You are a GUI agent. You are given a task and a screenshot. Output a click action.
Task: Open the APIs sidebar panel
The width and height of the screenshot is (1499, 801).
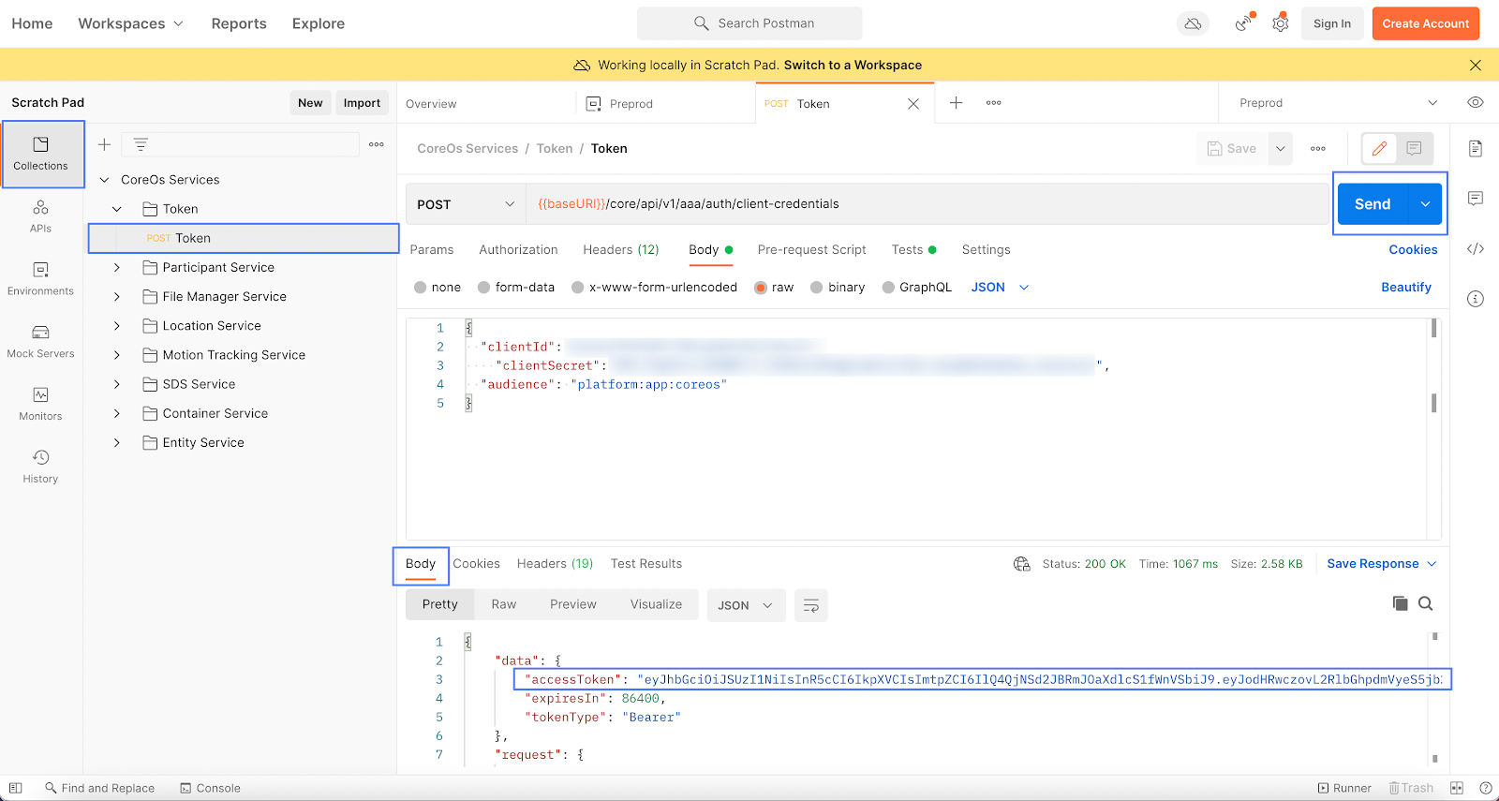pos(40,216)
